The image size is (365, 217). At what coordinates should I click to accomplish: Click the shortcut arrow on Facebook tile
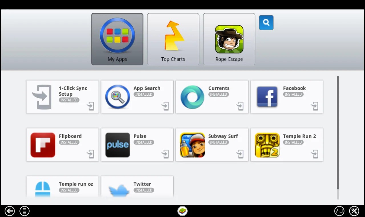click(315, 106)
